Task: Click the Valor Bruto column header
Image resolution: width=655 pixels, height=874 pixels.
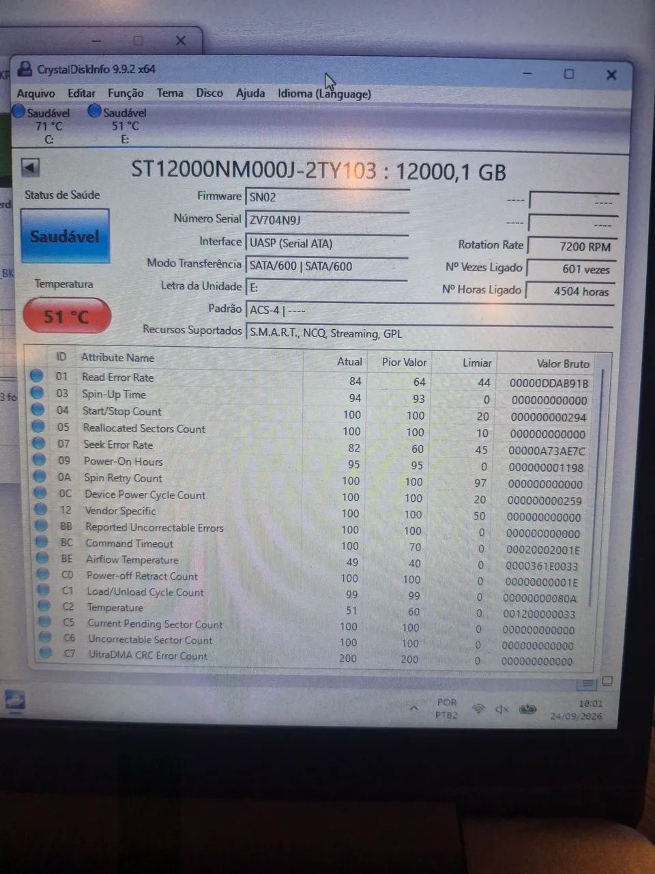Action: pyautogui.click(x=563, y=364)
